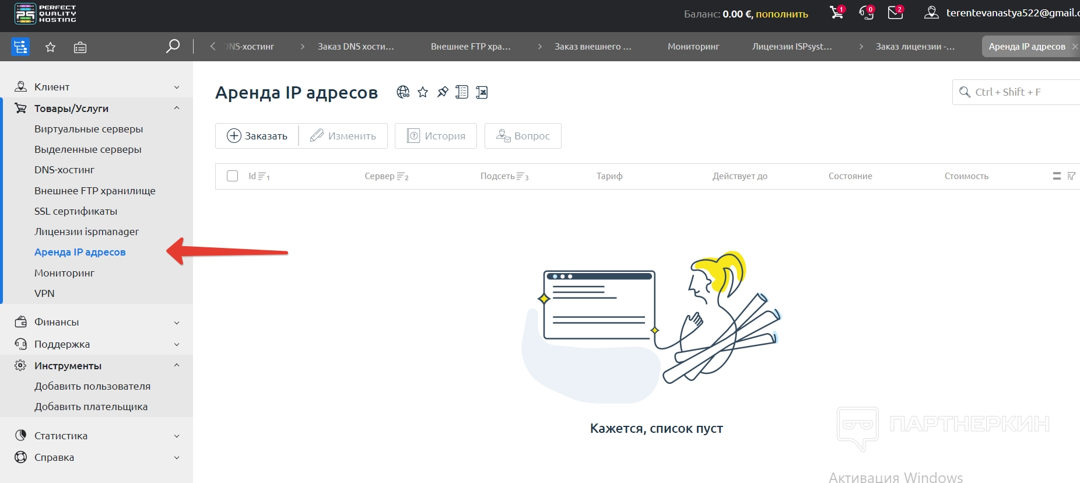Switch to the Внешнее FTP хра… tab
1080x483 pixels.
pos(471,47)
